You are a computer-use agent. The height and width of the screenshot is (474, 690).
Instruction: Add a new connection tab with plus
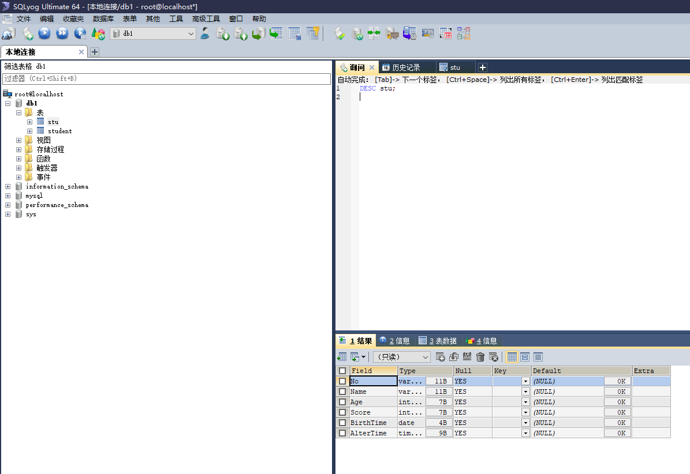tap(94, 52)
